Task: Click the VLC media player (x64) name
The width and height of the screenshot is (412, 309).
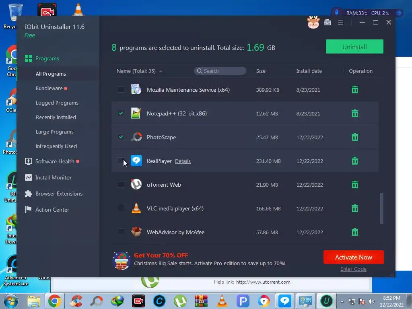Action: [x=175, y=209]
